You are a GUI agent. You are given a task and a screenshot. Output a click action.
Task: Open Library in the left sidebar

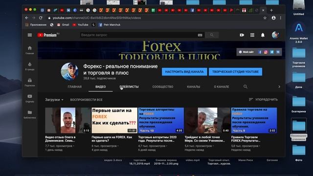[x=30, y=114]
